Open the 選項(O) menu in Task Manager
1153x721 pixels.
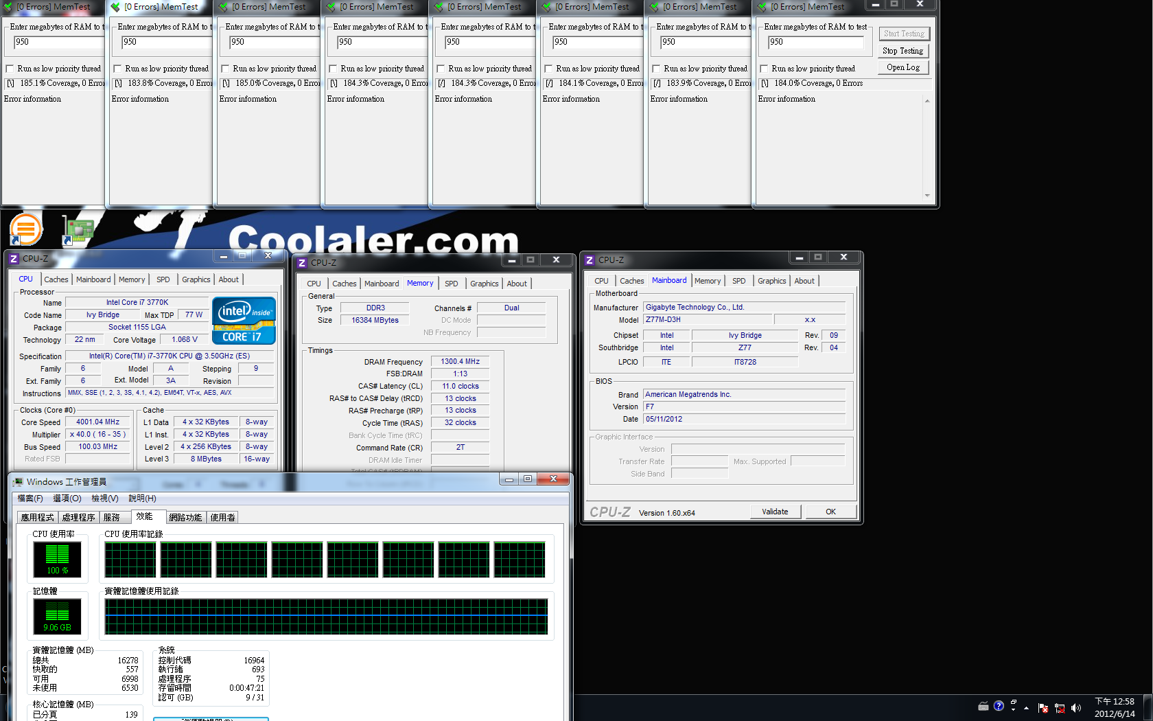67,499
